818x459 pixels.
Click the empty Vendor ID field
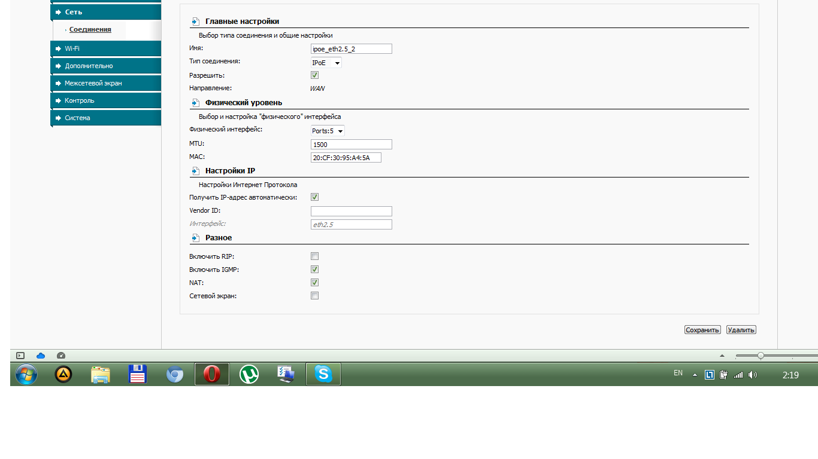352,211
